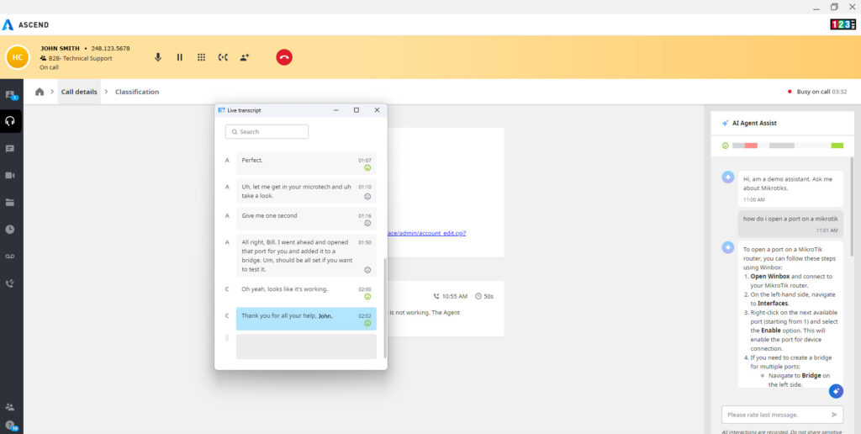The image size is (861, 434).
Task: Switch to the Classification tab
Action: click(137, 92)
